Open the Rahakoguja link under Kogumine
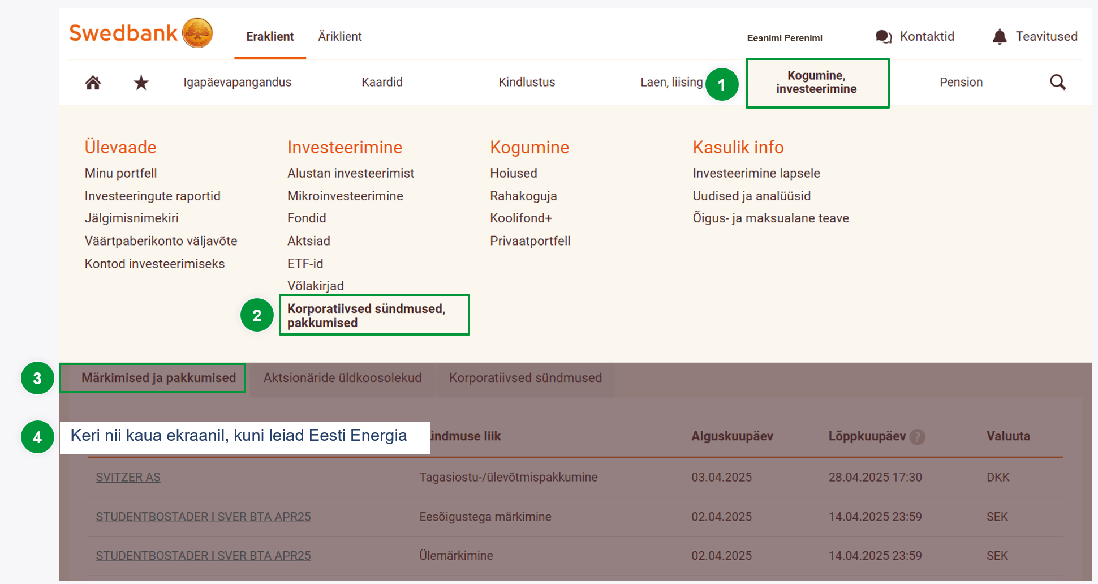 point(523,196)
